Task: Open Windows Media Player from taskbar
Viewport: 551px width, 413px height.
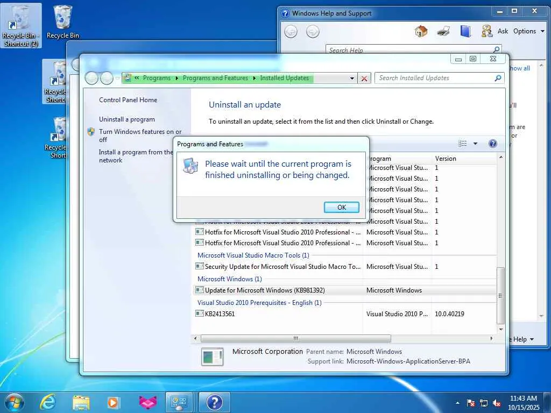Action: 113,402
